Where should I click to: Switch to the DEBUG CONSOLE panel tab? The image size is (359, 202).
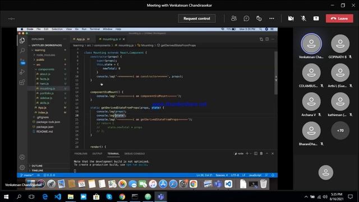click(135, 154)
